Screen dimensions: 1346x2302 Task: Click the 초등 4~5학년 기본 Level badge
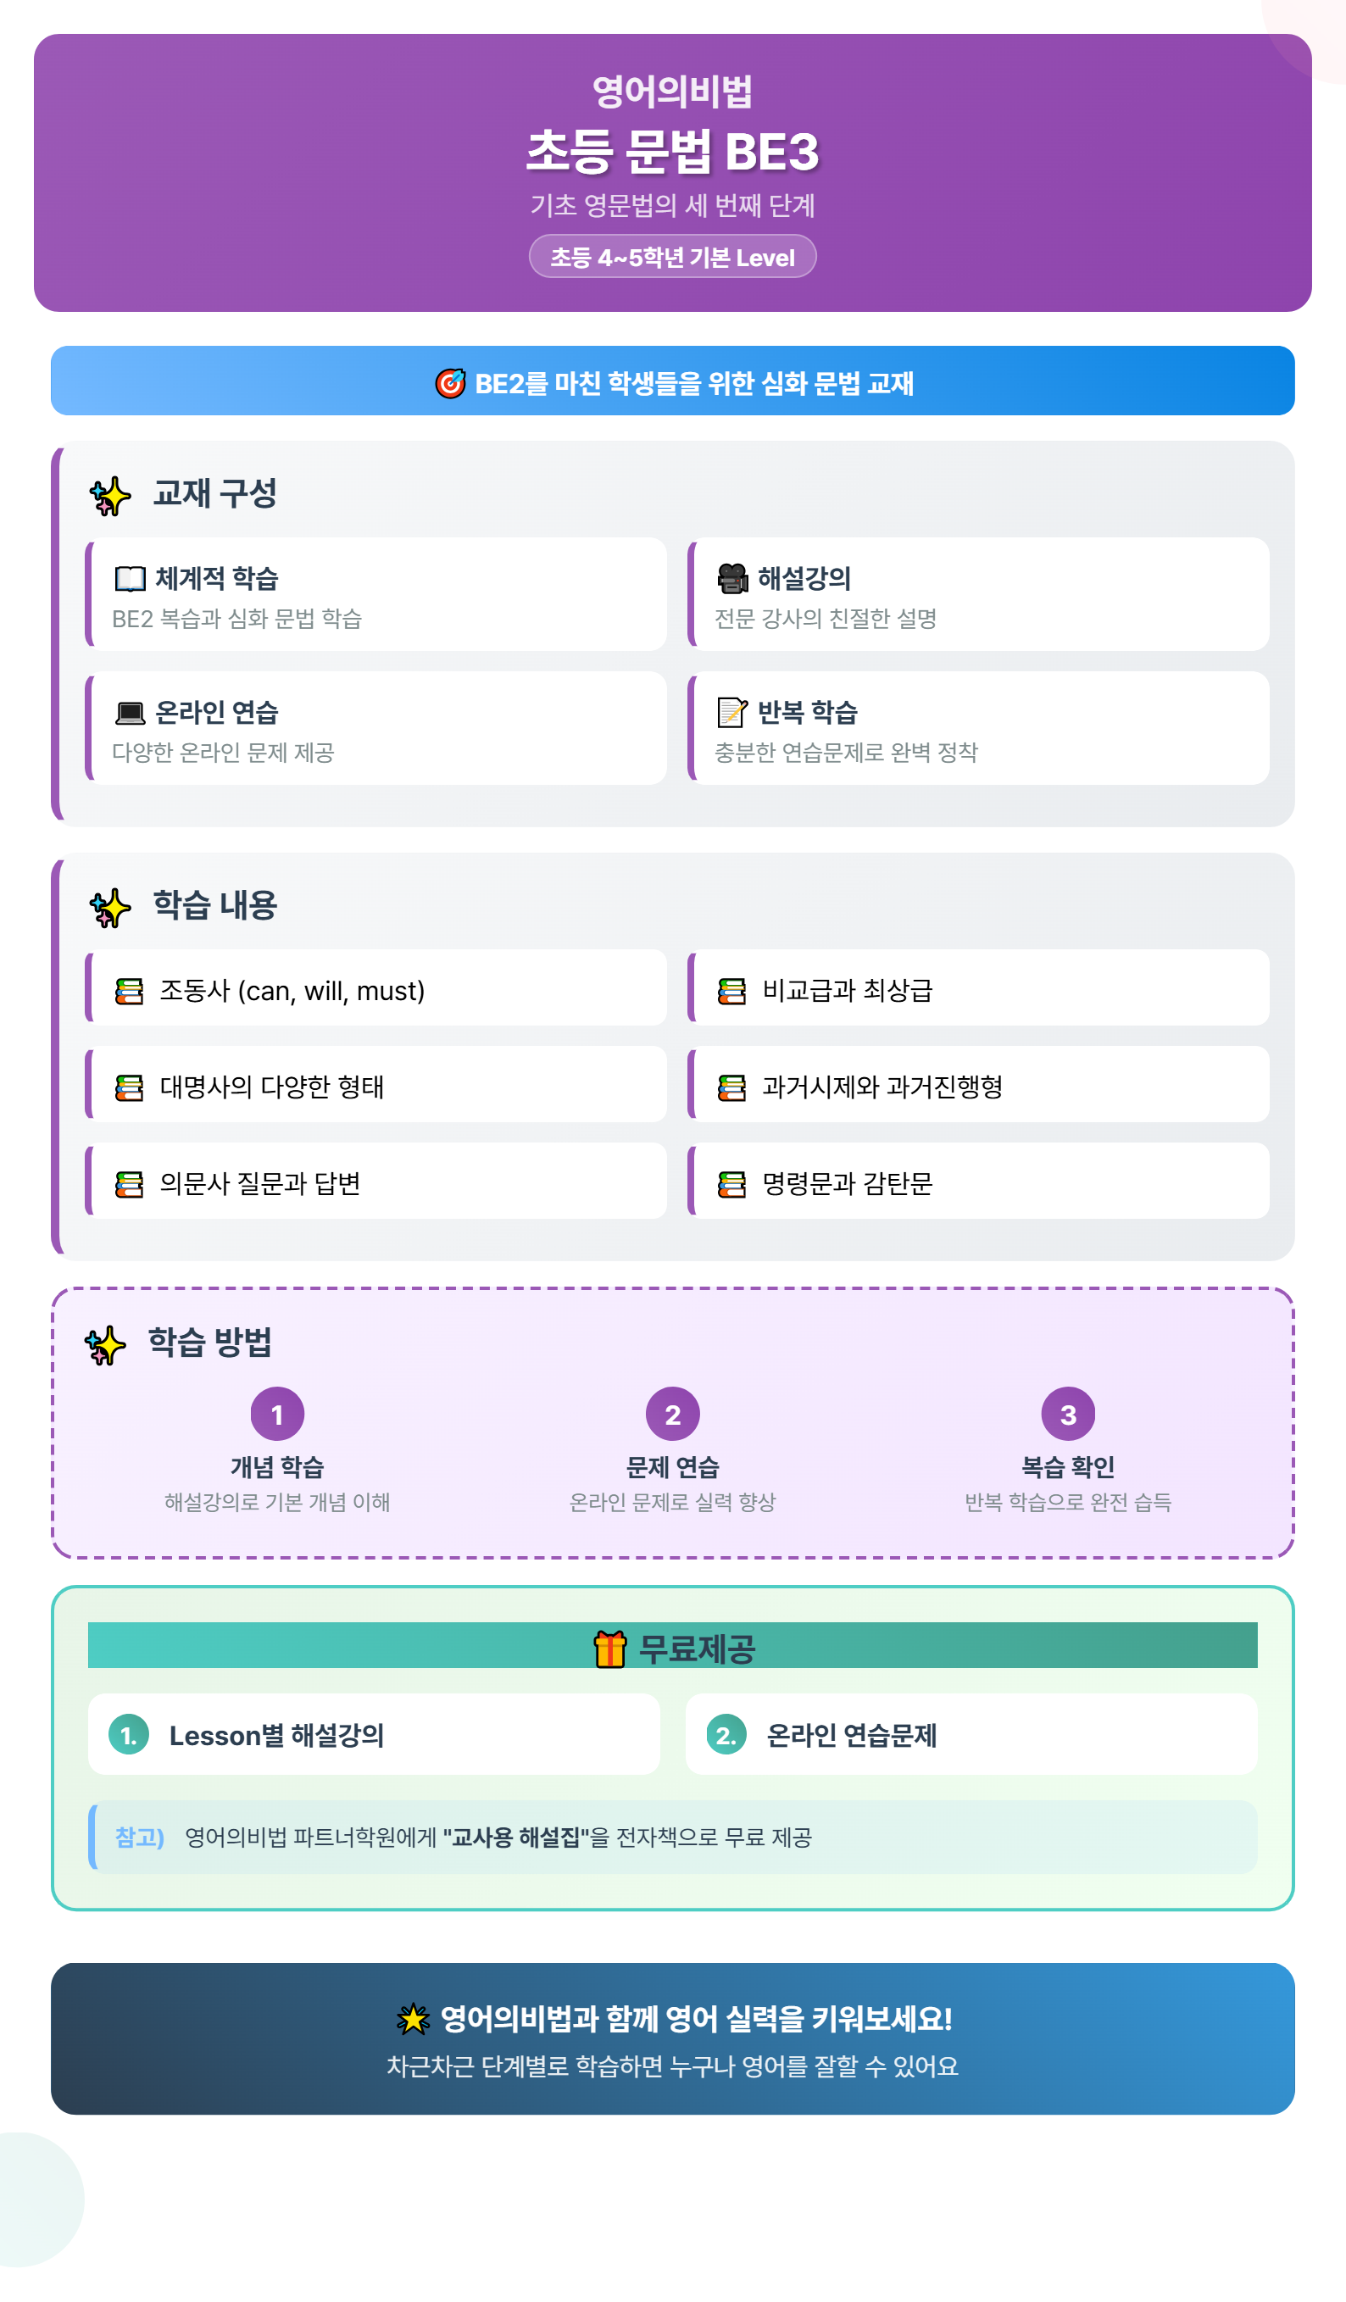click(672, 257)
